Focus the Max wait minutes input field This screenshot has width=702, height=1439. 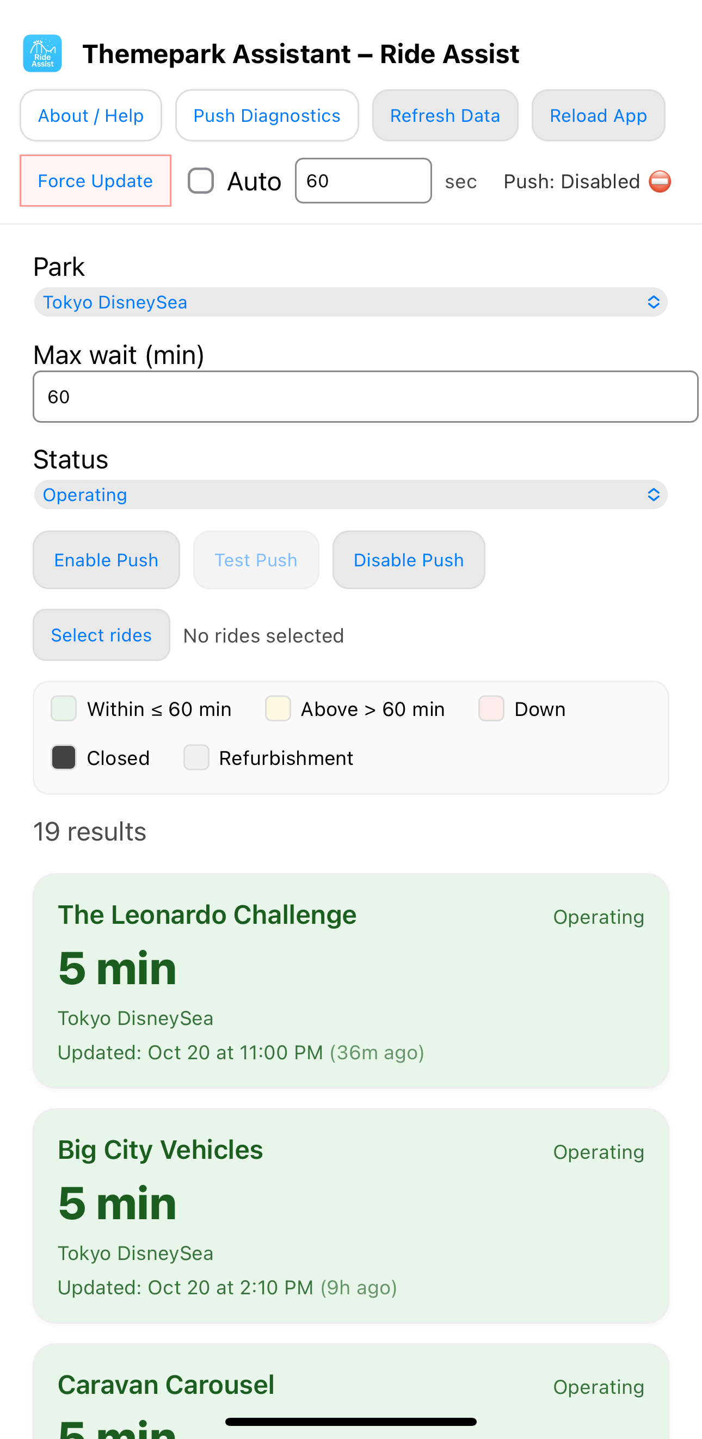[365, 397]
